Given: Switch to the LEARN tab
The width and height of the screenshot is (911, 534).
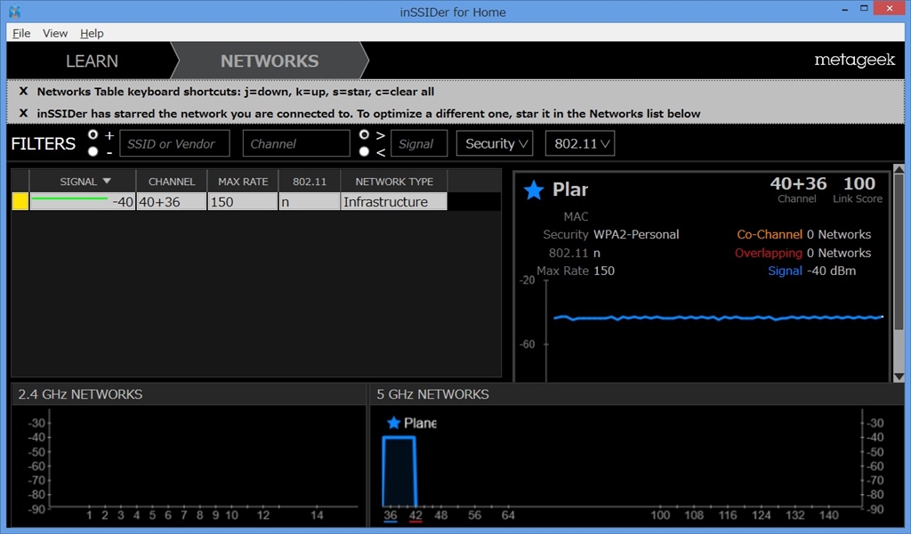Looking at the screenshot, I should 92,61.
